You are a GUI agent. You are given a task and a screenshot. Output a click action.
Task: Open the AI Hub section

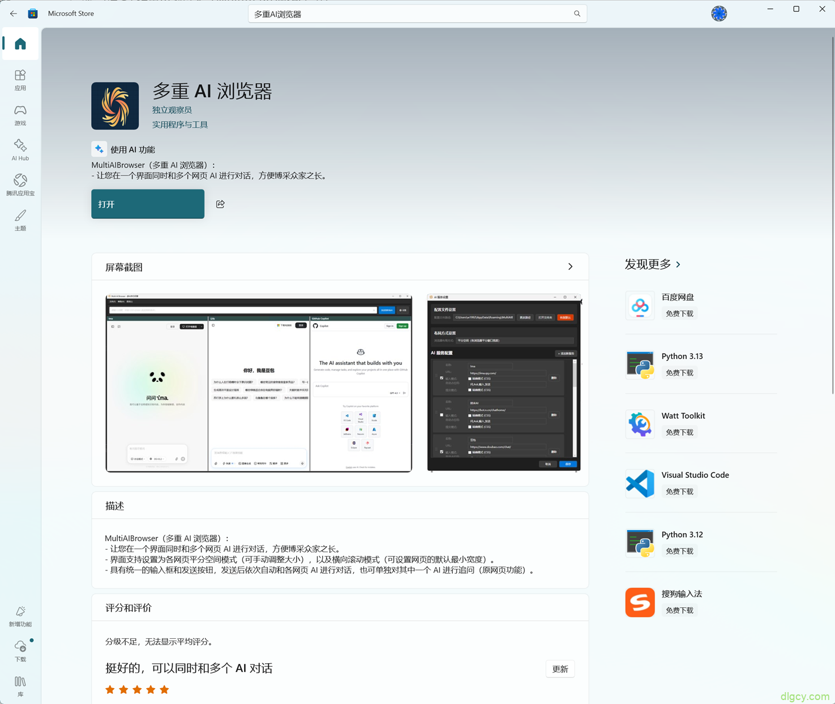[x=20, y=149]
